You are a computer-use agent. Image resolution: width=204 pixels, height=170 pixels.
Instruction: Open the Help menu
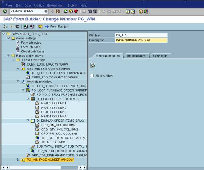coord(84,6)
